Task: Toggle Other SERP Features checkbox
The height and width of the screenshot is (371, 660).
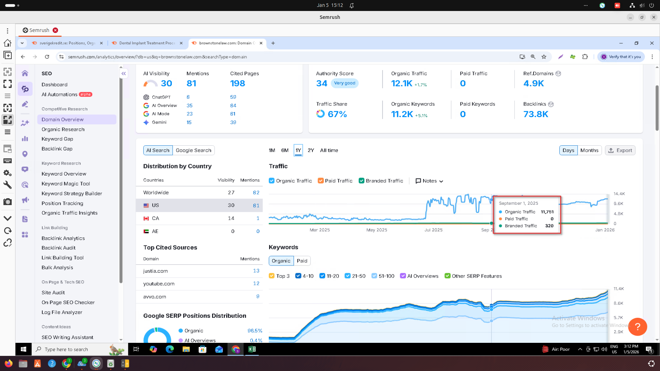Action: click(x=447, y=276)
